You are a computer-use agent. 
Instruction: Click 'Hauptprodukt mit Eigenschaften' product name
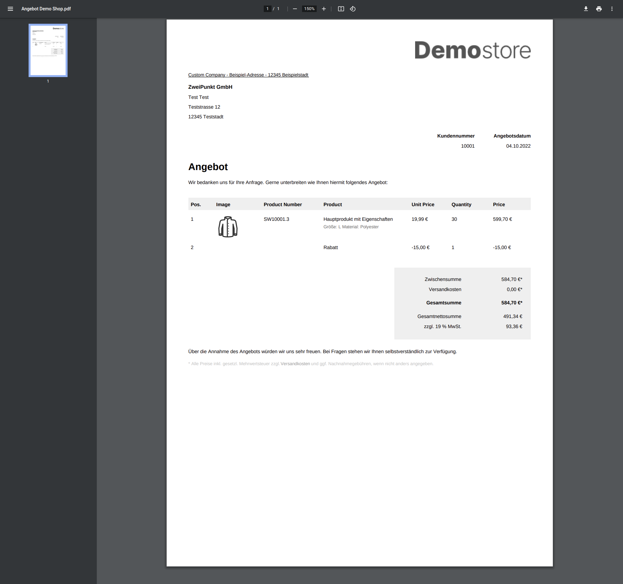pyautogui.click(x=358, y=219)
